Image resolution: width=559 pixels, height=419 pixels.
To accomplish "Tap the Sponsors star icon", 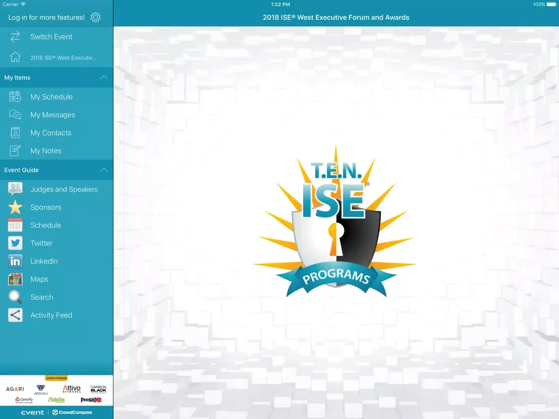I will pyautogui.click(x=15, y=207).
